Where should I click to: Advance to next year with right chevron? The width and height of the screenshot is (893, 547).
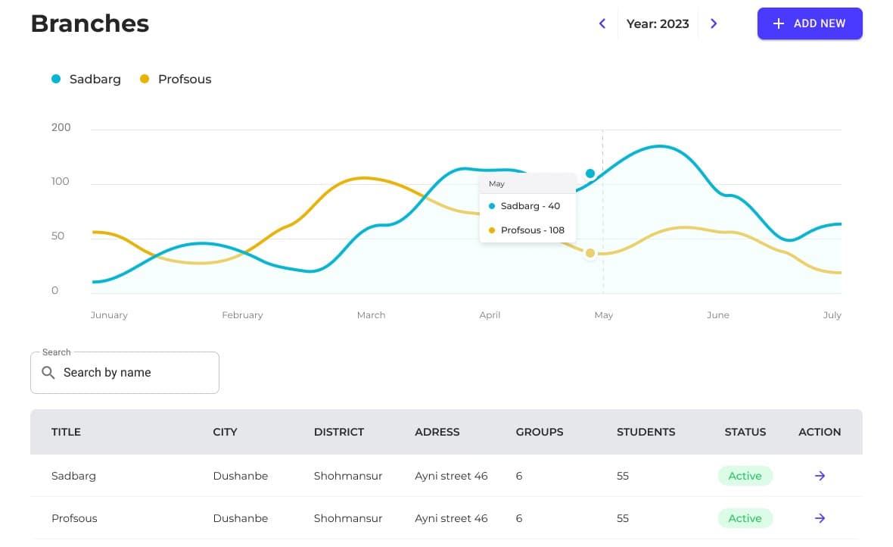click(x=714, y=23)
